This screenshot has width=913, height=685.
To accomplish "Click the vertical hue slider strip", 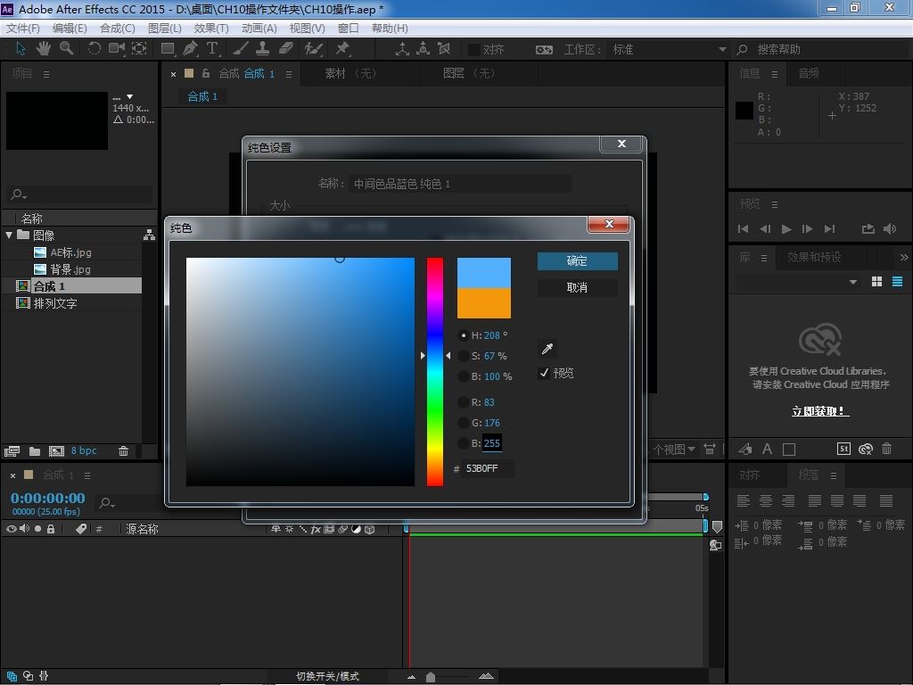I will click(x=435, y=372).
